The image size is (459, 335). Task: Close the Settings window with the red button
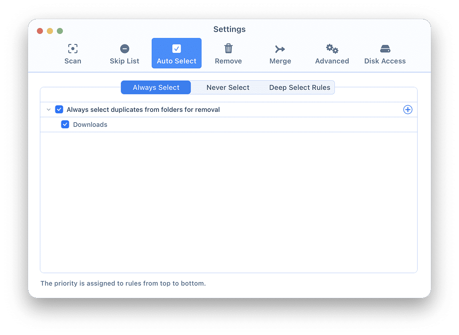pyautogui.click(x=40, y=31)
